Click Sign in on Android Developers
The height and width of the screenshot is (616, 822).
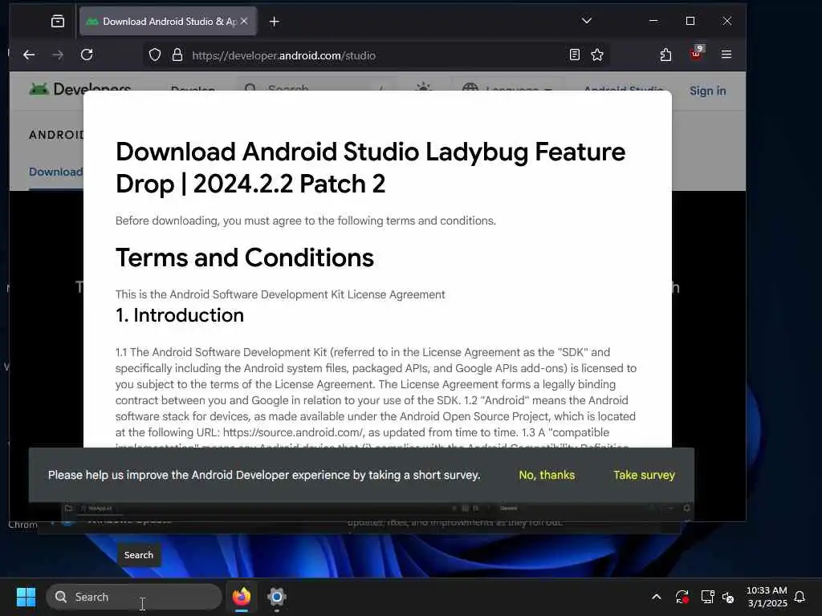point(708,91)
